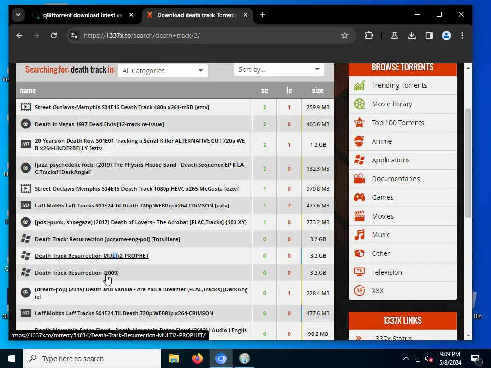Click the Other box icon

[360, 253]
